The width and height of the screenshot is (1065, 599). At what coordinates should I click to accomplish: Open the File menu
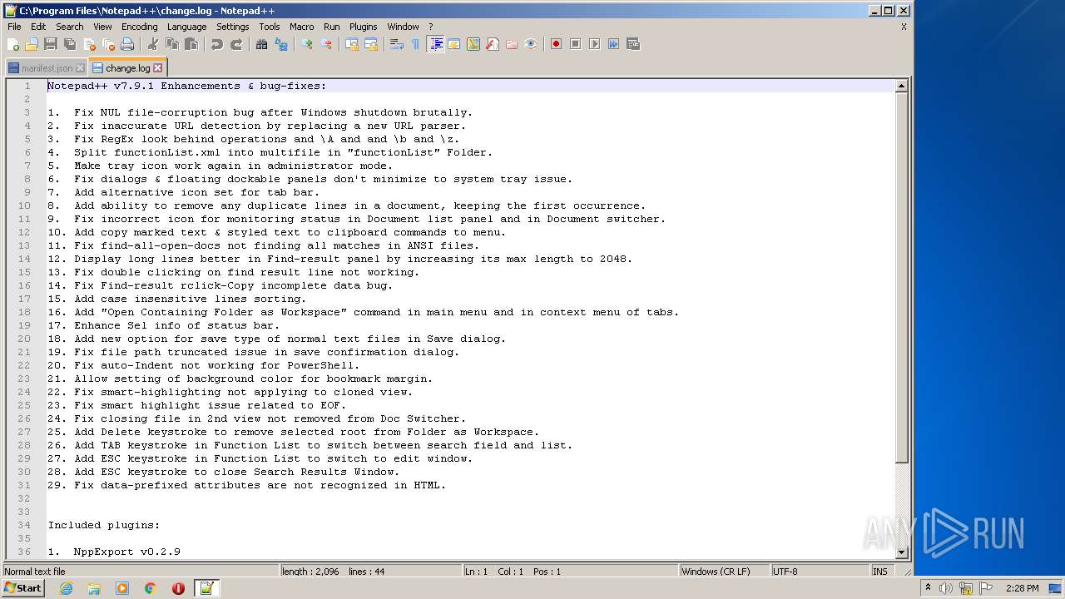point(14,27)
